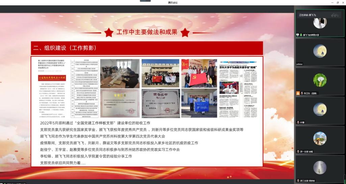
Task: Click the line starting 2022年5月顺利通过
Action: 95,123
